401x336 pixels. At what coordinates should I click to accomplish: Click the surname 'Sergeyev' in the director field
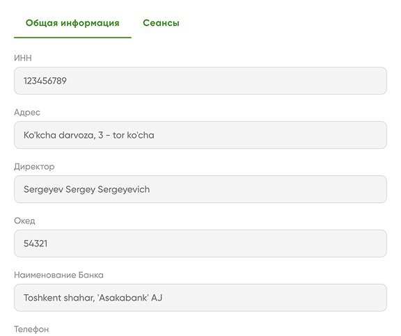tap(43, 190)
